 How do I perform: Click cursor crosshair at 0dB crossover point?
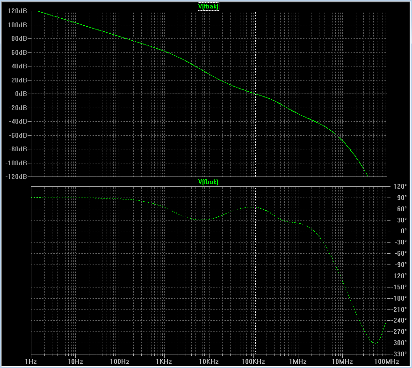pos(256,94)
